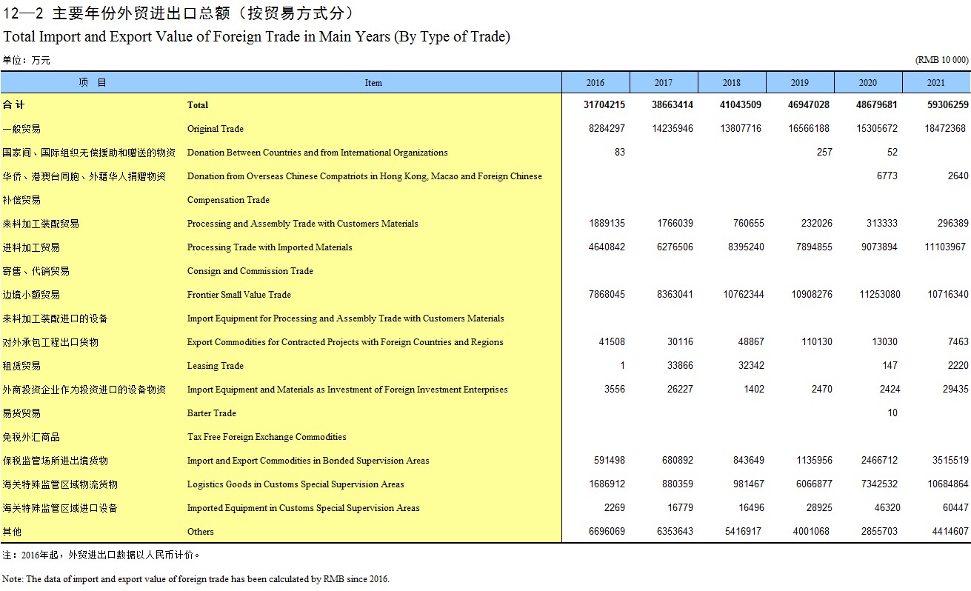Select 'Import Equipment and Materials as Investment' label
Viewport: 971px width, 591px height.
347,390
